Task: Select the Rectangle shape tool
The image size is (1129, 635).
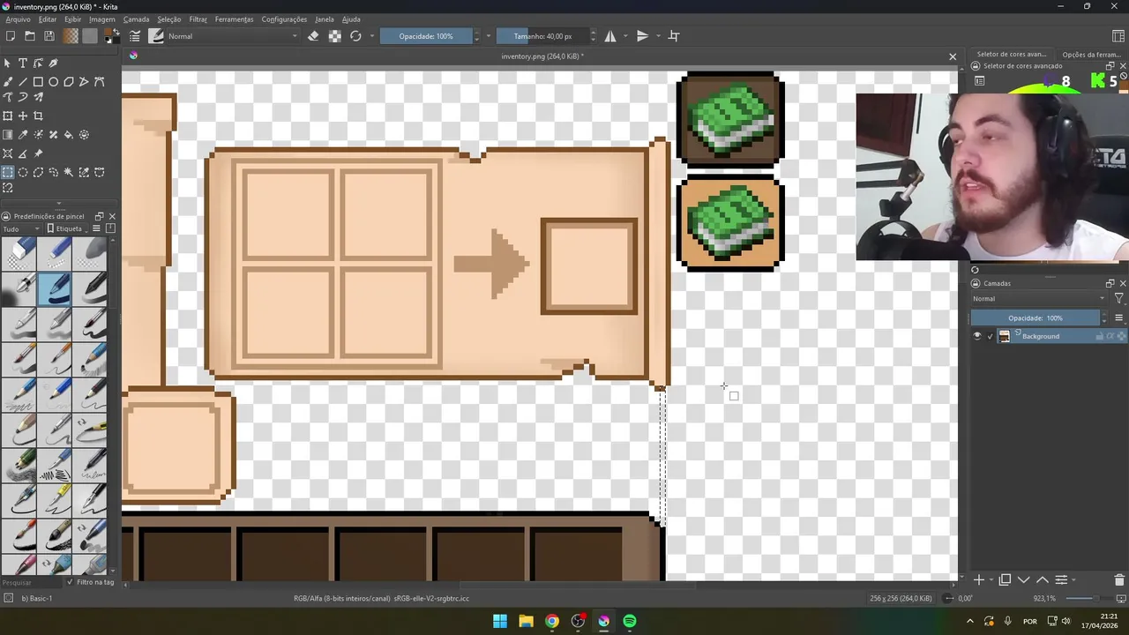Action: click(38, 82)
